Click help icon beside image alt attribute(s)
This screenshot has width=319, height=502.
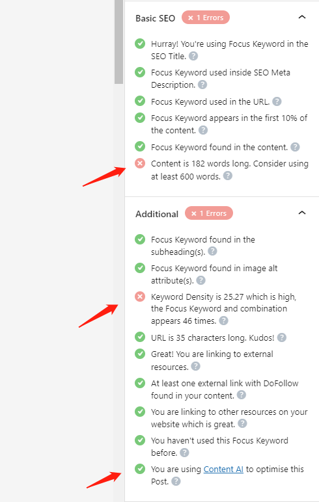coord(201,280)
